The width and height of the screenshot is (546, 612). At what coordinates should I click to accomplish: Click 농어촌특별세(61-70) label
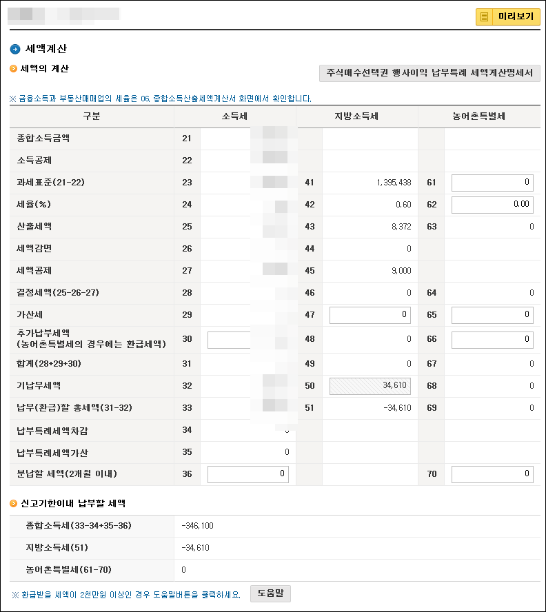tap(69, 570)
